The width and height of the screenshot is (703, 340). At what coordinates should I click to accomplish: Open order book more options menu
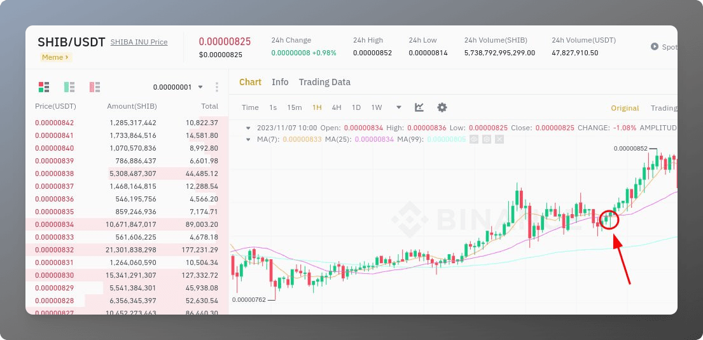(x=217, y=87)
